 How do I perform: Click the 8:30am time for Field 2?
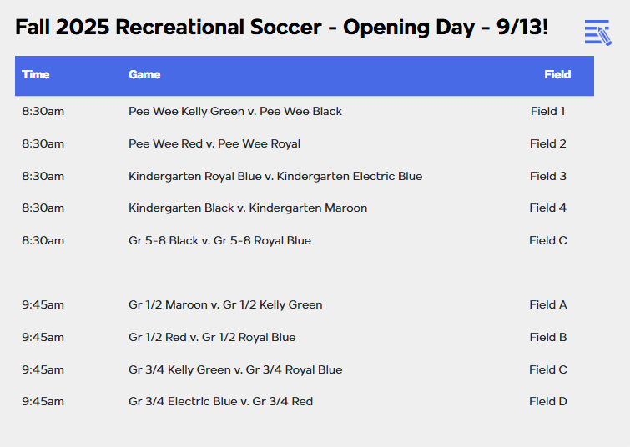(43, 143)
